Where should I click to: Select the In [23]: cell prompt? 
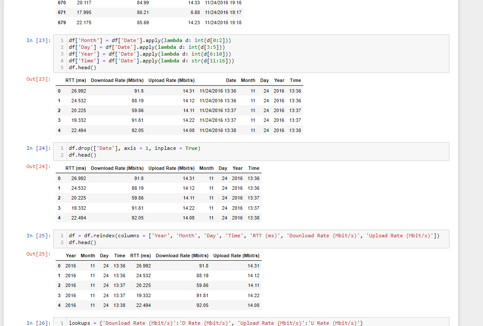coord(39,40)
